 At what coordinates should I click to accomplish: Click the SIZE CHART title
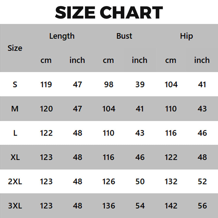point(109,12)
